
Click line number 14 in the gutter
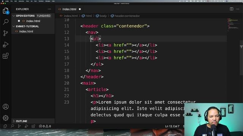67,45
